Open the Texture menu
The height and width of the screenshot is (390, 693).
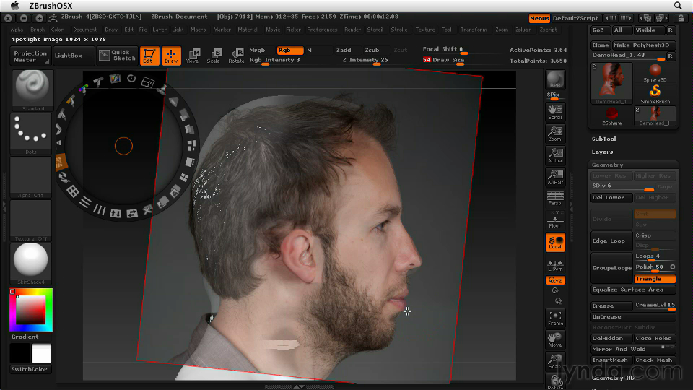pos(424,30)
